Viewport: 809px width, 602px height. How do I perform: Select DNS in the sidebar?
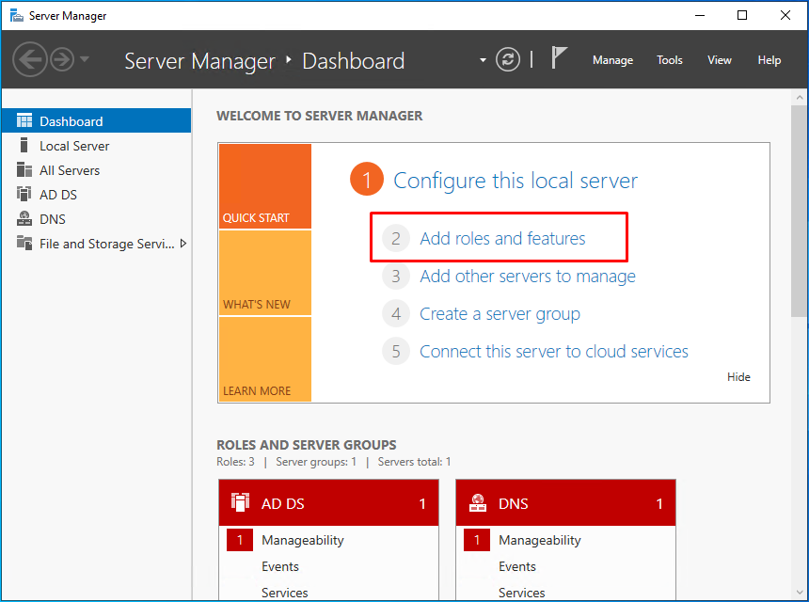(97, 219)
